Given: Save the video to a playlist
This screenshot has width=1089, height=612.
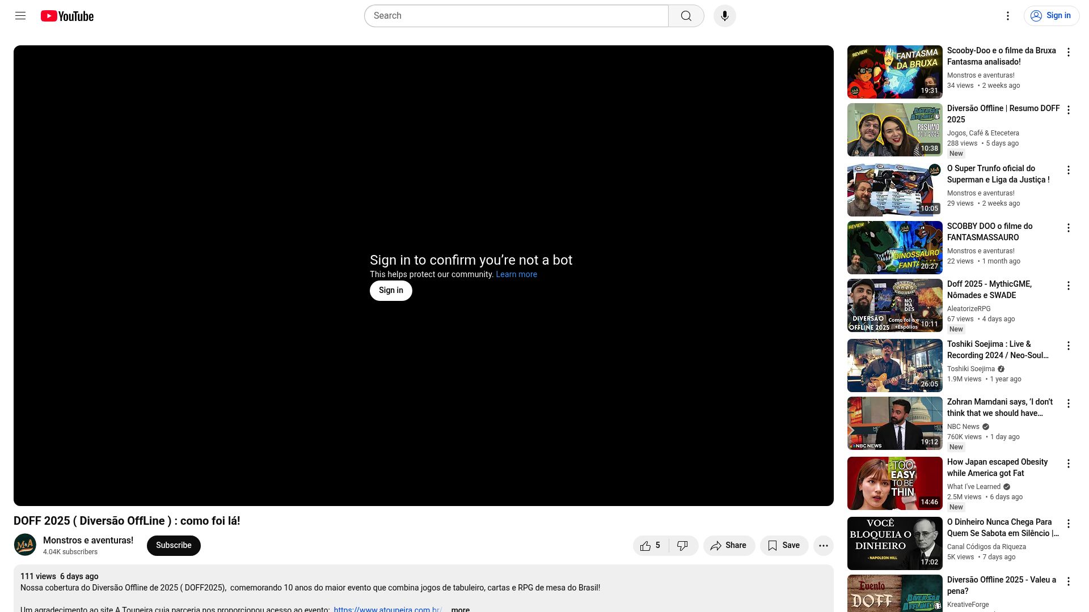Looking at the screenshot, I should [784, 546].
